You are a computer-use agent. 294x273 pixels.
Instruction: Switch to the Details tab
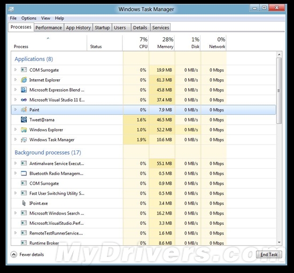140,28
